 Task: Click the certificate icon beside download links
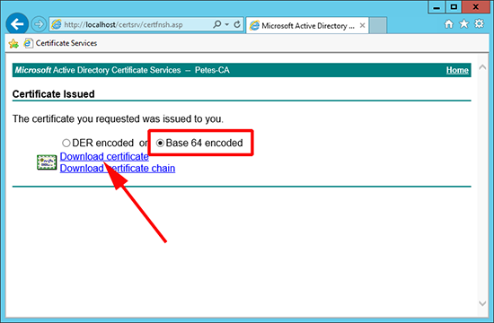tap(47, 162)
